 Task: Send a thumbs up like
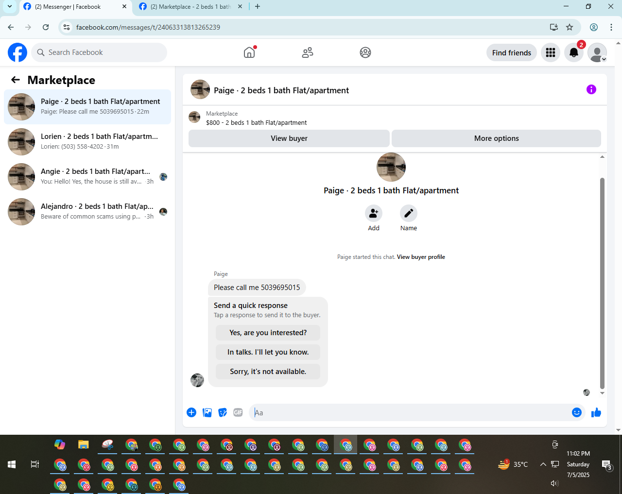(596, 412)
